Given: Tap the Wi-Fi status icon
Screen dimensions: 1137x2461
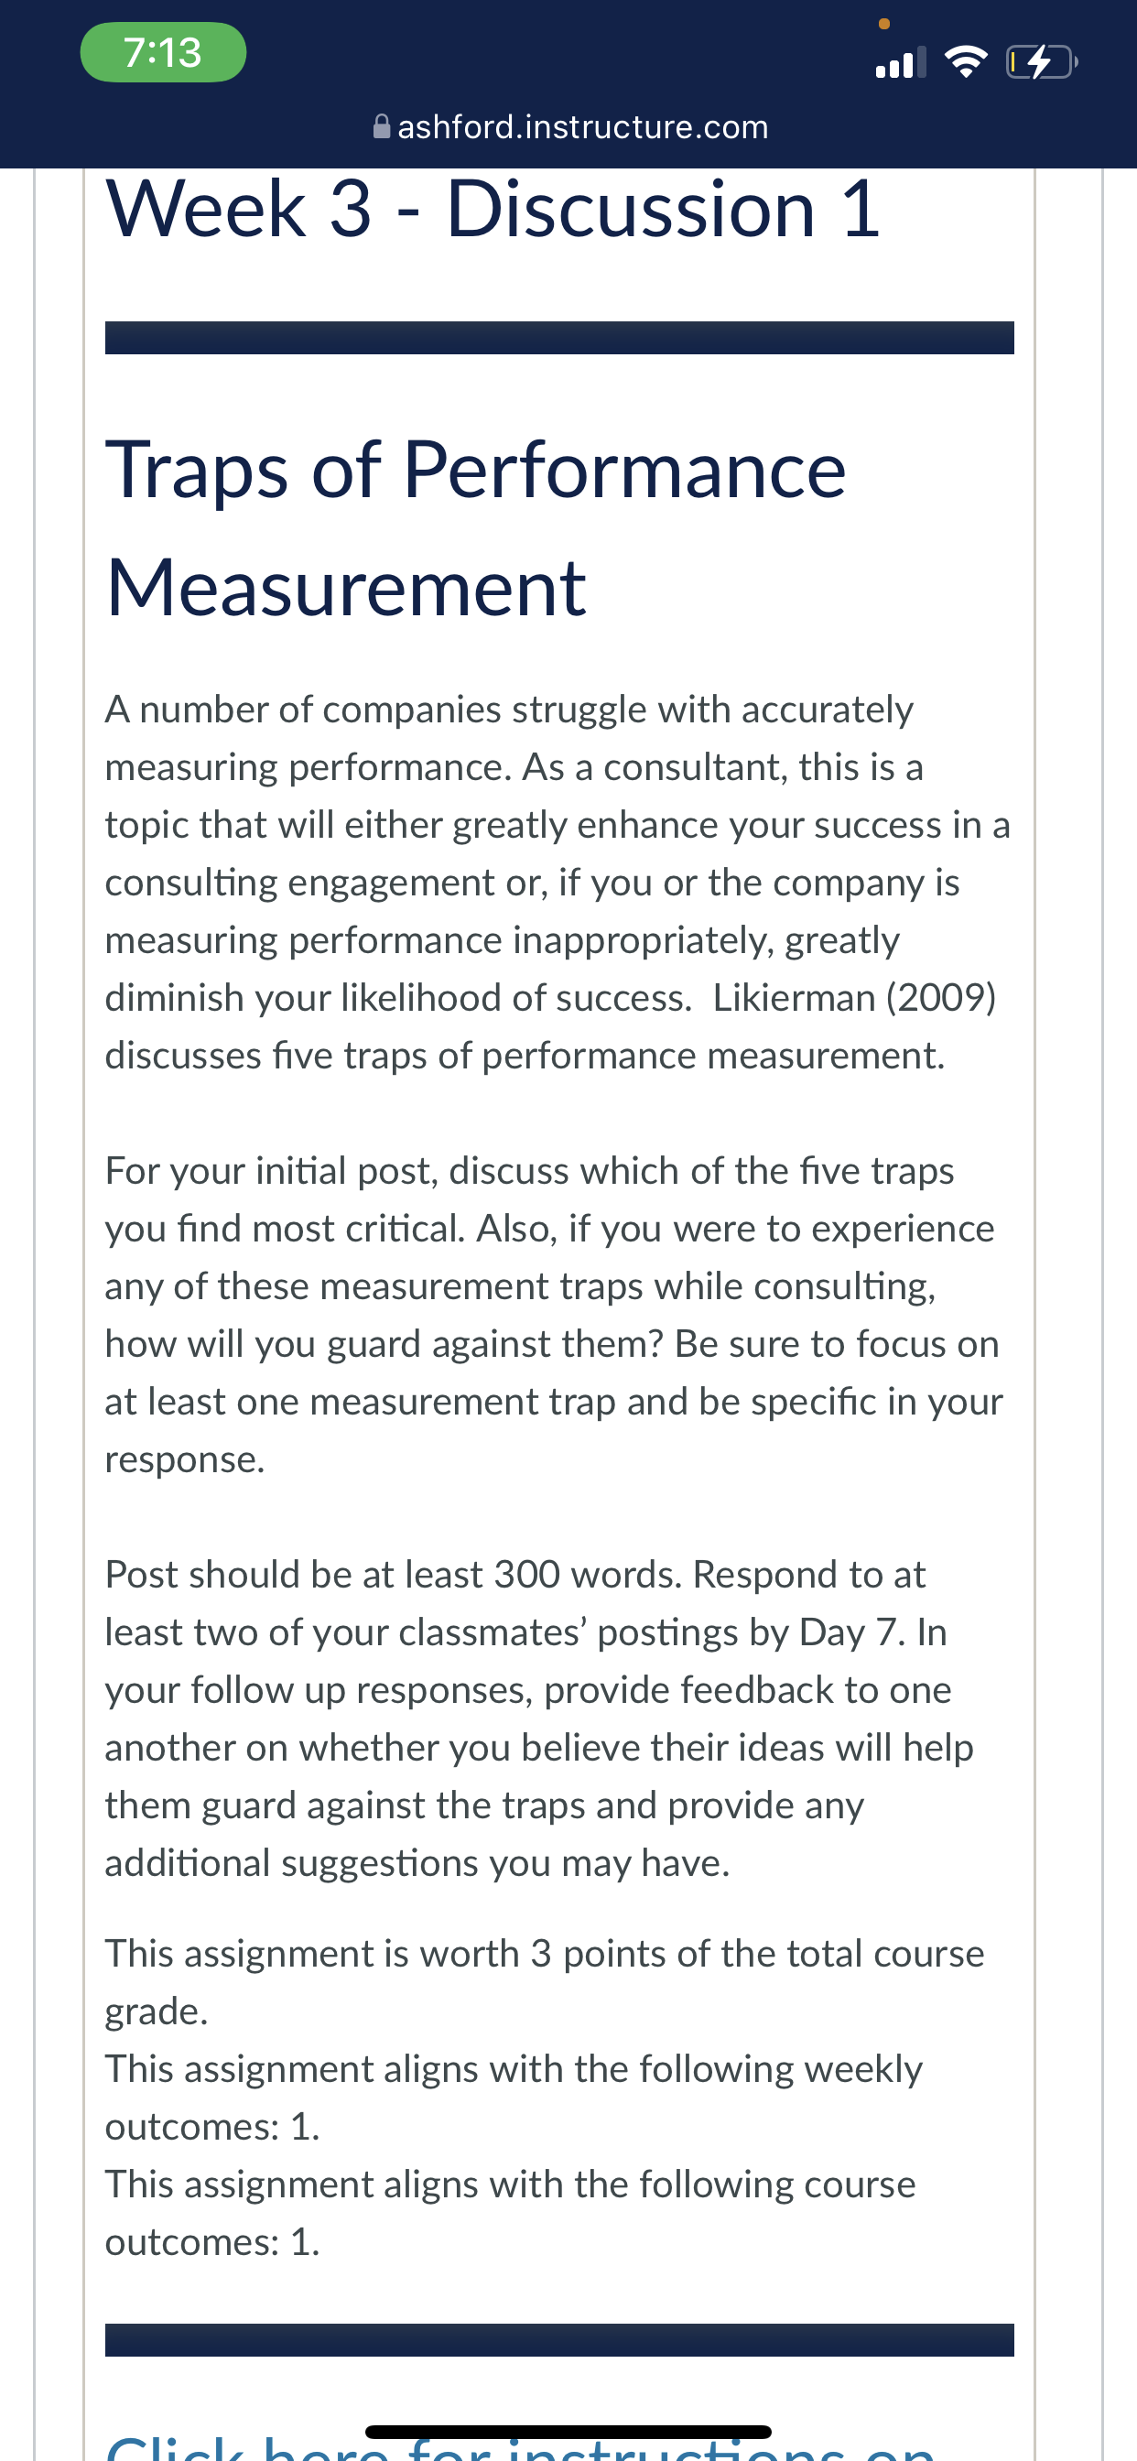Looking at the screenshot, I should coord(966,63).
